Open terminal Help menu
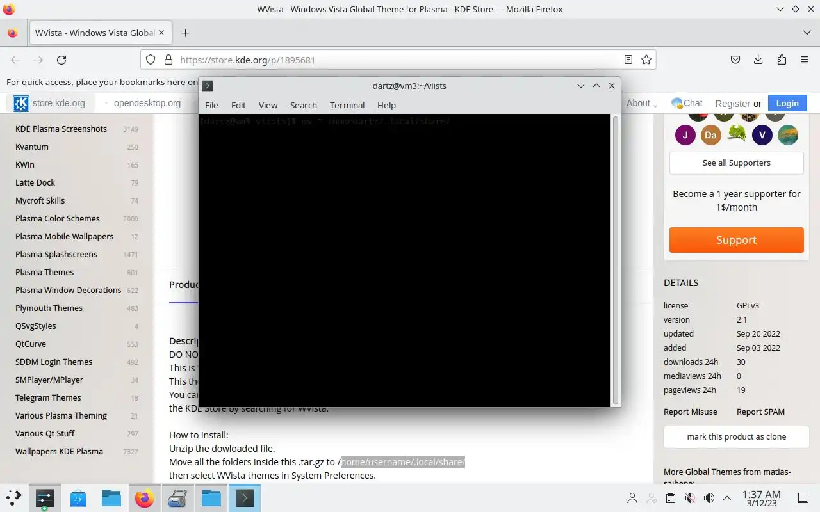820x512 pixels. click(386, 105)
